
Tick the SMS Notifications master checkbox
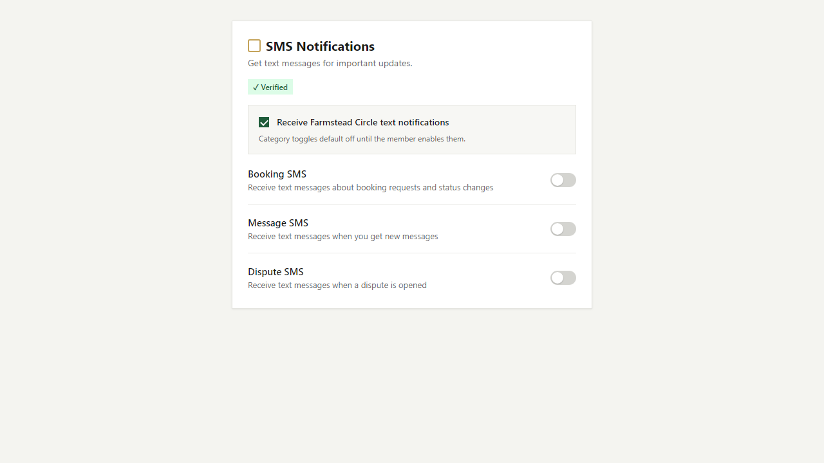tap(254, 46)
